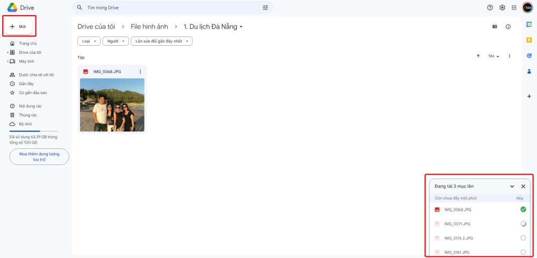Image resolution: width=537 pixels, height=258 pixels.
Task: Open Google Keep in side panel
Action: [x=529, y=40]
